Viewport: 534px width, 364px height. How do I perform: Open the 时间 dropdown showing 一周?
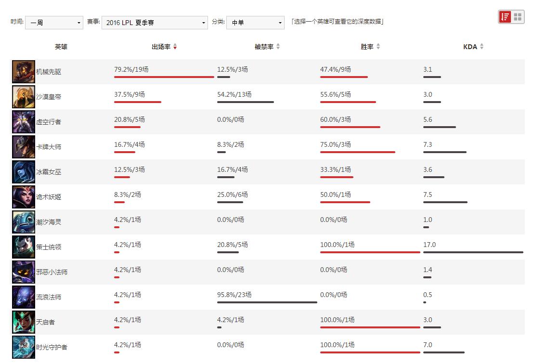point(54,23)
